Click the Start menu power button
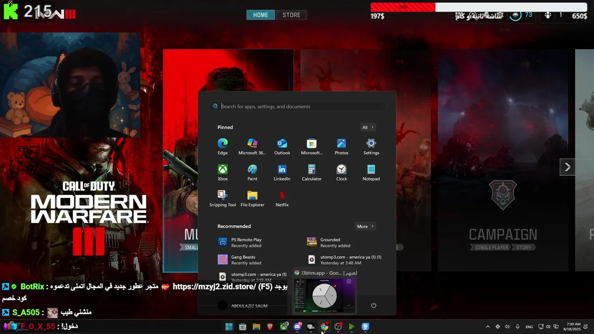Viewport: 594px width, 334px height. [374, 305]
